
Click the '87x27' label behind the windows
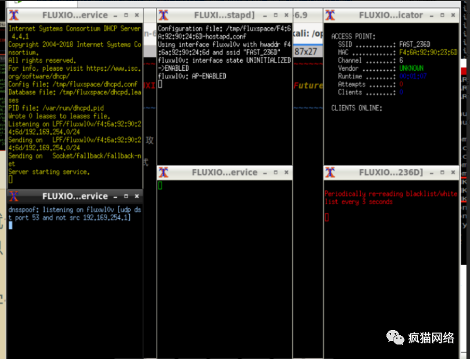point(305,52)
